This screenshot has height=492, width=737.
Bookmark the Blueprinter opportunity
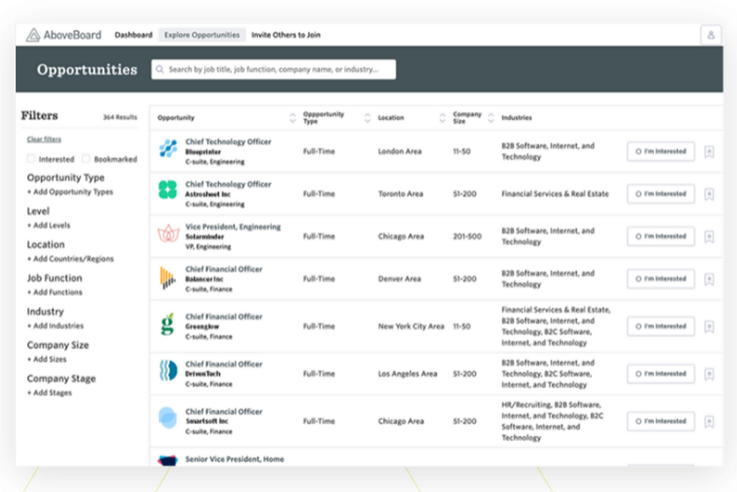click(x=709, y=152)
